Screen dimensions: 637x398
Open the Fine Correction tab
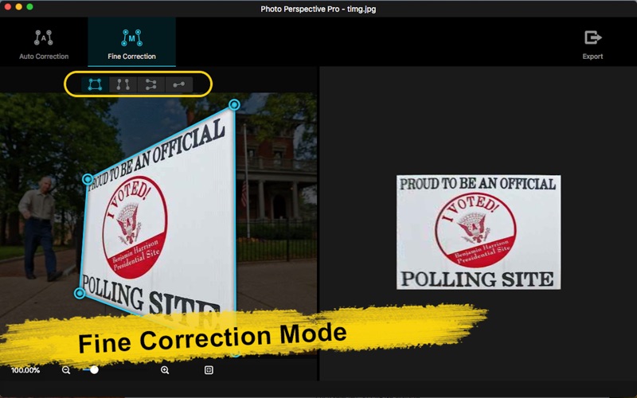pos(131,43)
